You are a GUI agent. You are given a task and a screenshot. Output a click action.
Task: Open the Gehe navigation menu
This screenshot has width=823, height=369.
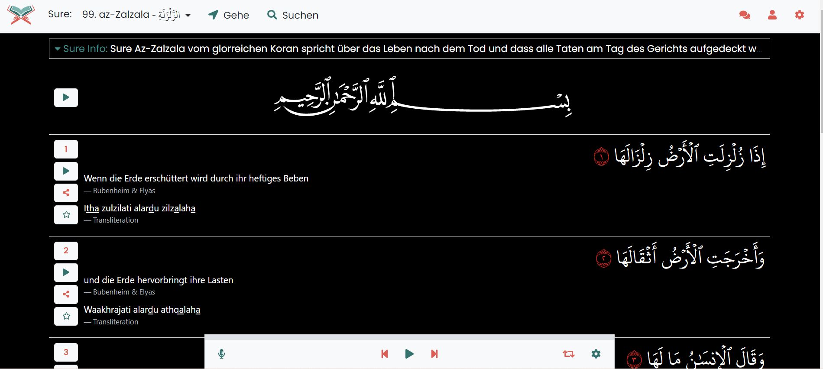229,15
